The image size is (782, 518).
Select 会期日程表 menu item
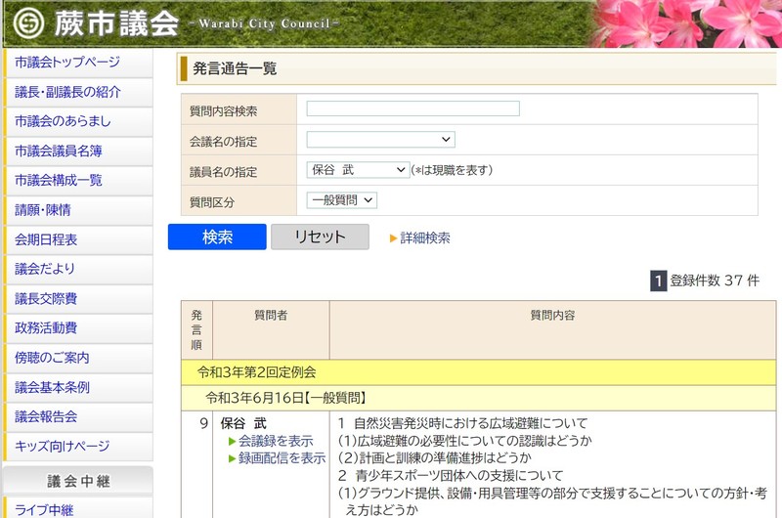(46, 239)
